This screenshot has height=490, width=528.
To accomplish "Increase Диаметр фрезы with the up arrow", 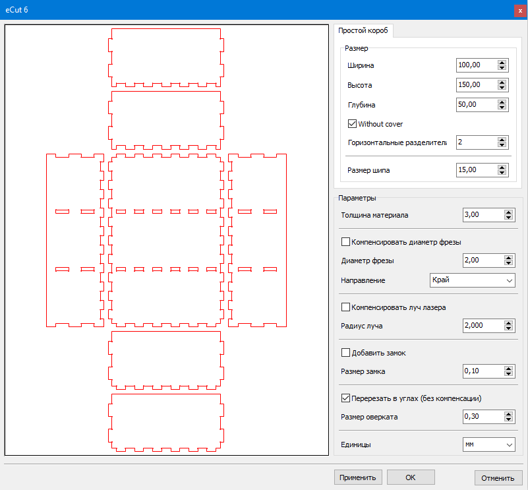I will click(x=508, y=258).
